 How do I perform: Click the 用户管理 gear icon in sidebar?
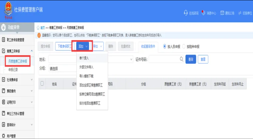3,136
